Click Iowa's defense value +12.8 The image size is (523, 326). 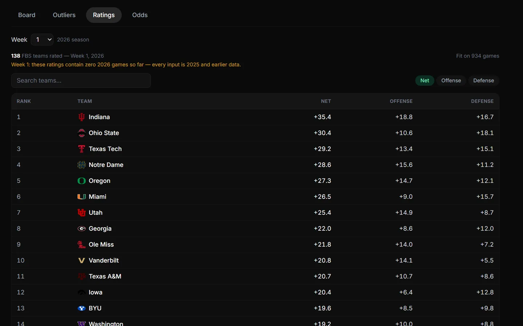pyautogui.click(x=485, y=292)
